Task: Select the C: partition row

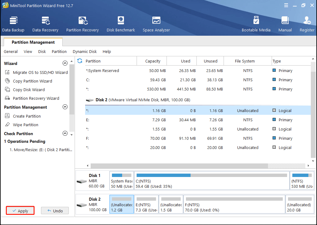Action: click(x=198, y=80)
